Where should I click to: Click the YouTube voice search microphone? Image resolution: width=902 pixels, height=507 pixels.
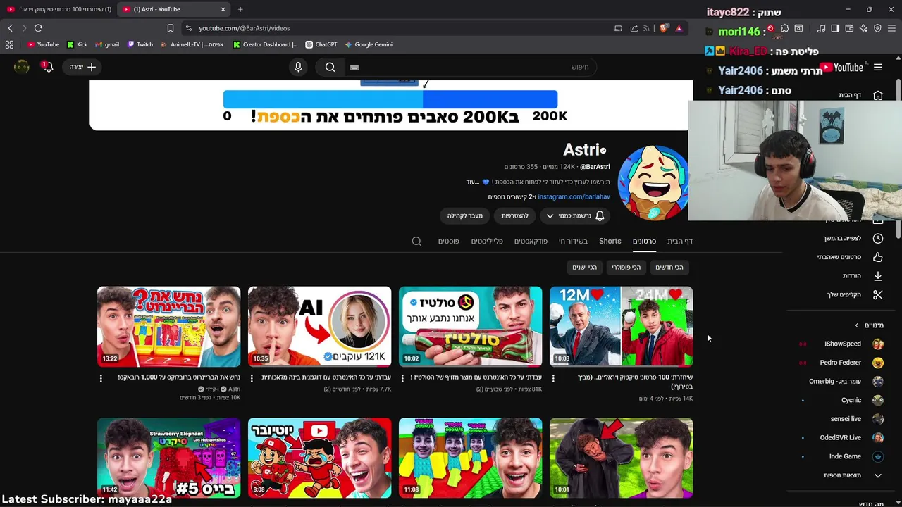(x=298, y=67)
